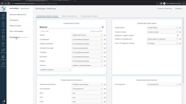Open the Номер заказа field dropdown
The width and height of the screenshot is (186, 104).
click(x=163, y=28)
